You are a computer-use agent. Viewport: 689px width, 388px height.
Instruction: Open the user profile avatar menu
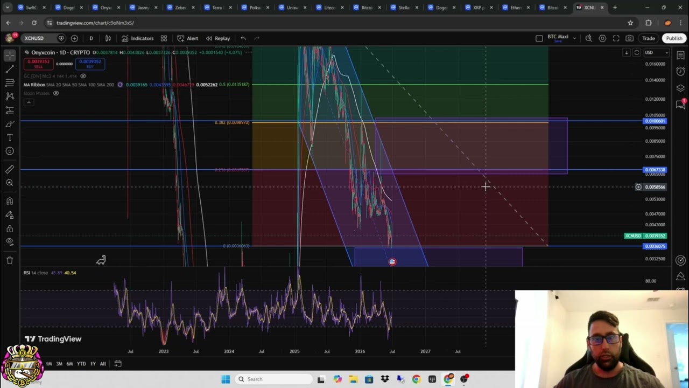[x=10, y=38]
